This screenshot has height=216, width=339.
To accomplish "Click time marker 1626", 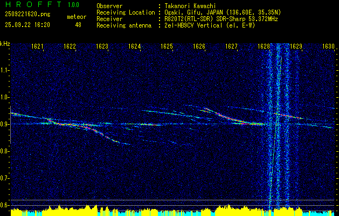I will point(199,46).
